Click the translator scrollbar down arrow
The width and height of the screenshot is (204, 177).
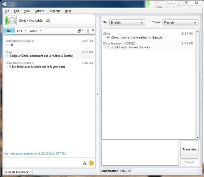point(197,137)
